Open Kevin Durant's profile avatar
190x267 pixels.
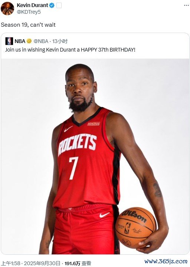click(7, 9)
